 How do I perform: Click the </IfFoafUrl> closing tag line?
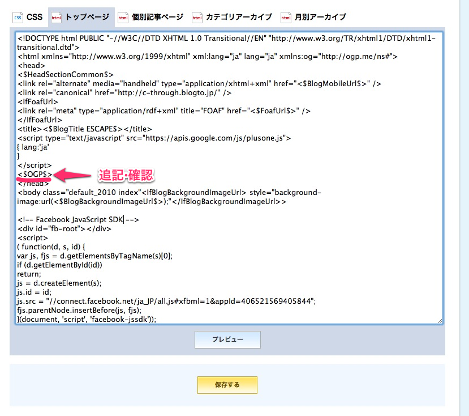point(40,120)
